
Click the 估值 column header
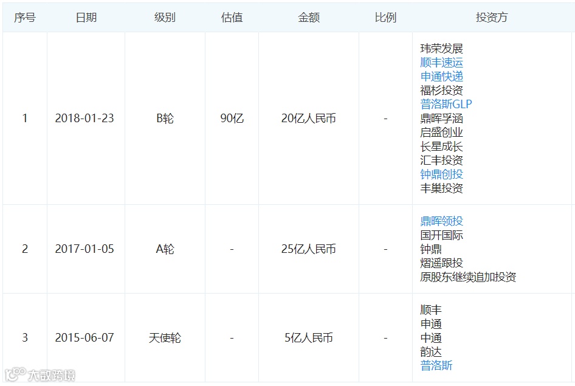[232, 17]
